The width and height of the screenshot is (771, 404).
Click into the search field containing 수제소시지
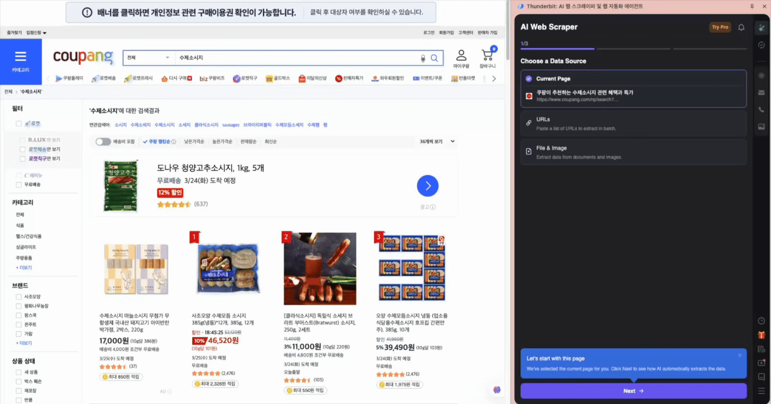(297, 58)
